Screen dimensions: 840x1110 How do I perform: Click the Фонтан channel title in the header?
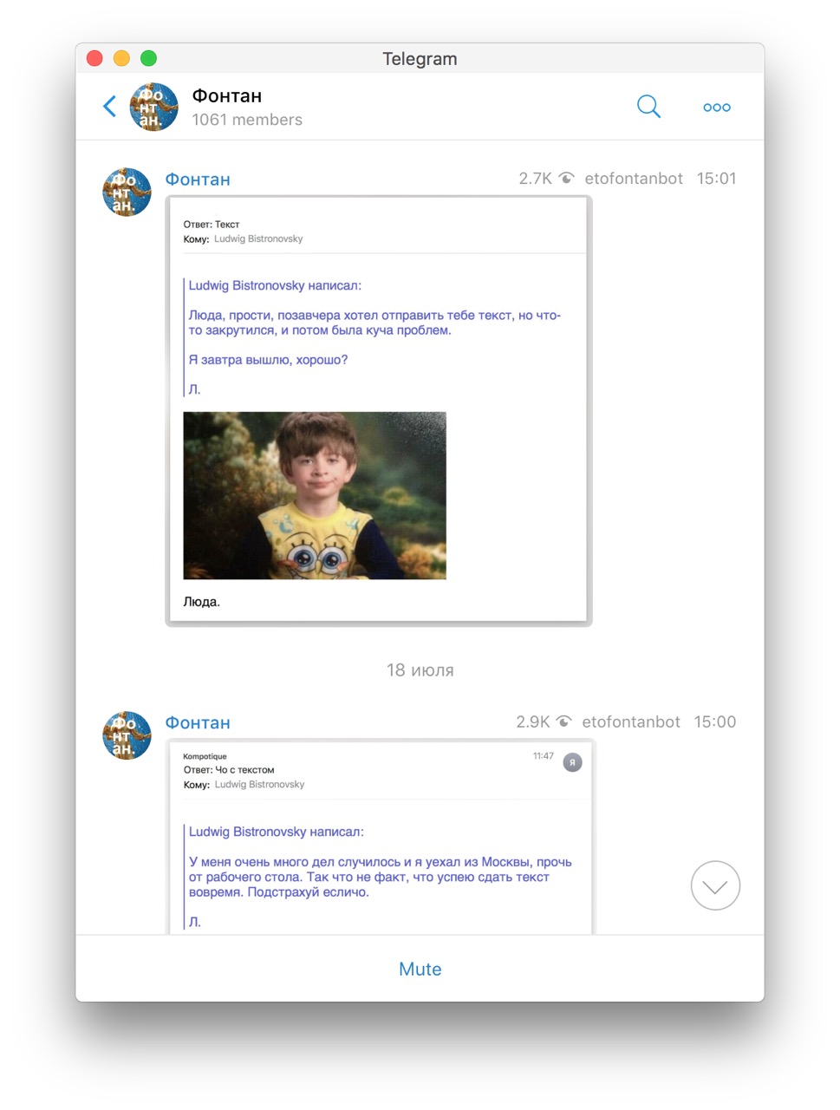(x=227, y=96)
